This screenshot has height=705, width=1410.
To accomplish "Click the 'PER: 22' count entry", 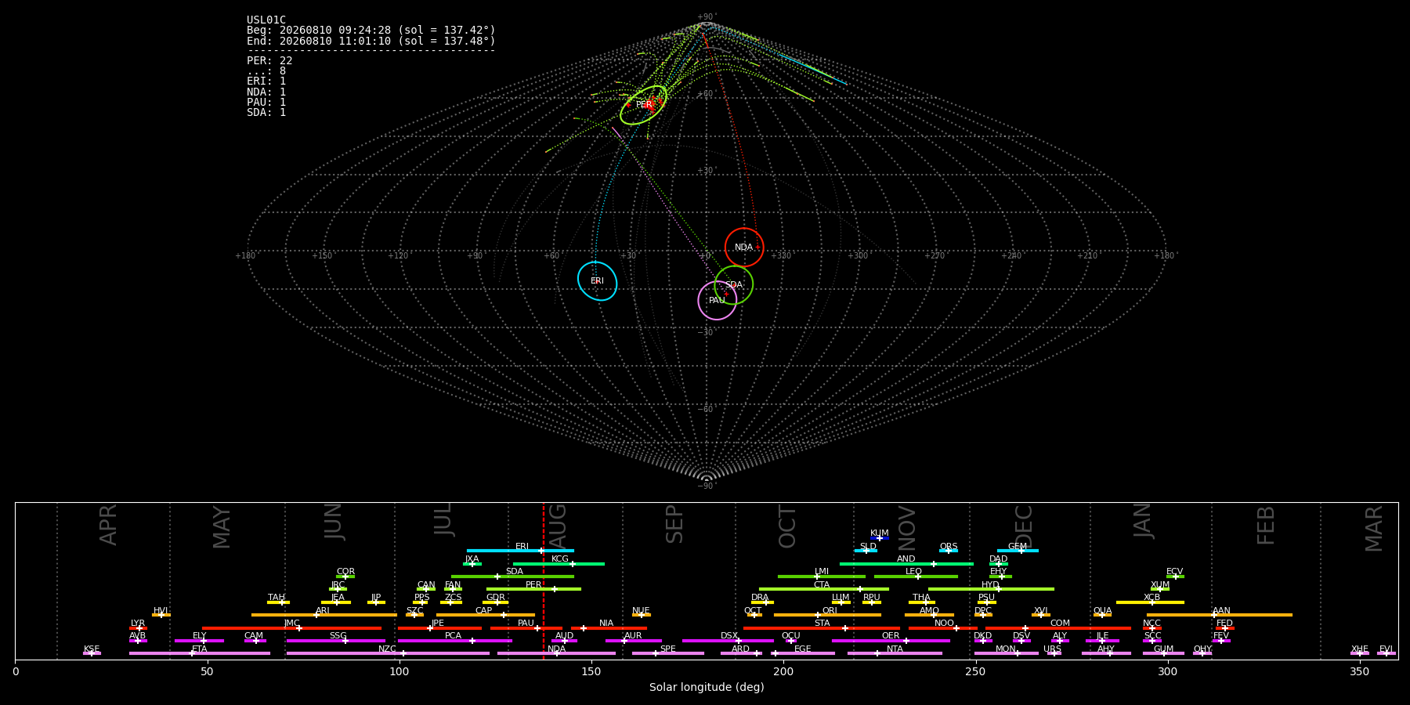I will click(269, 60).
